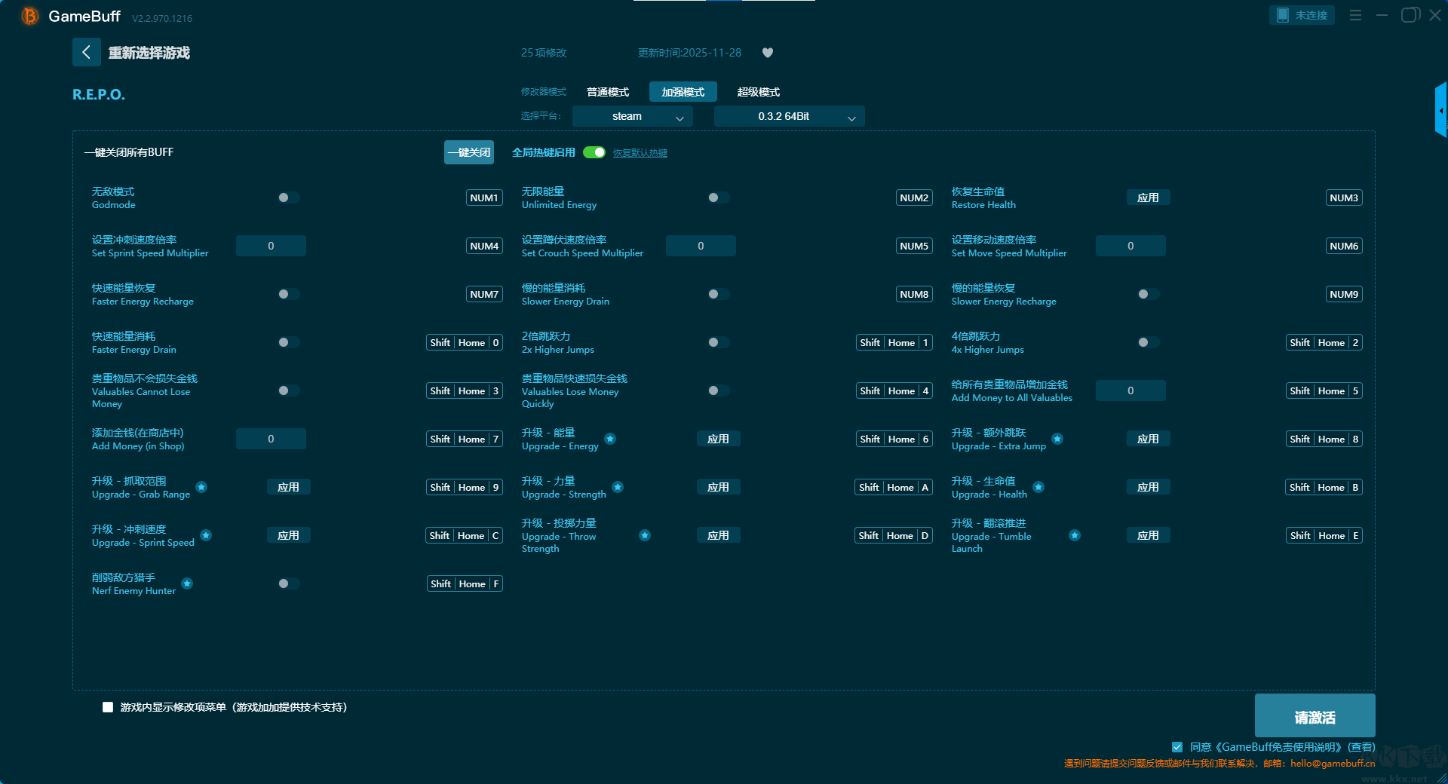The image size is (1448, 784).
Task: Turn off the global hotkey switch
Action: tap(594, 152)
